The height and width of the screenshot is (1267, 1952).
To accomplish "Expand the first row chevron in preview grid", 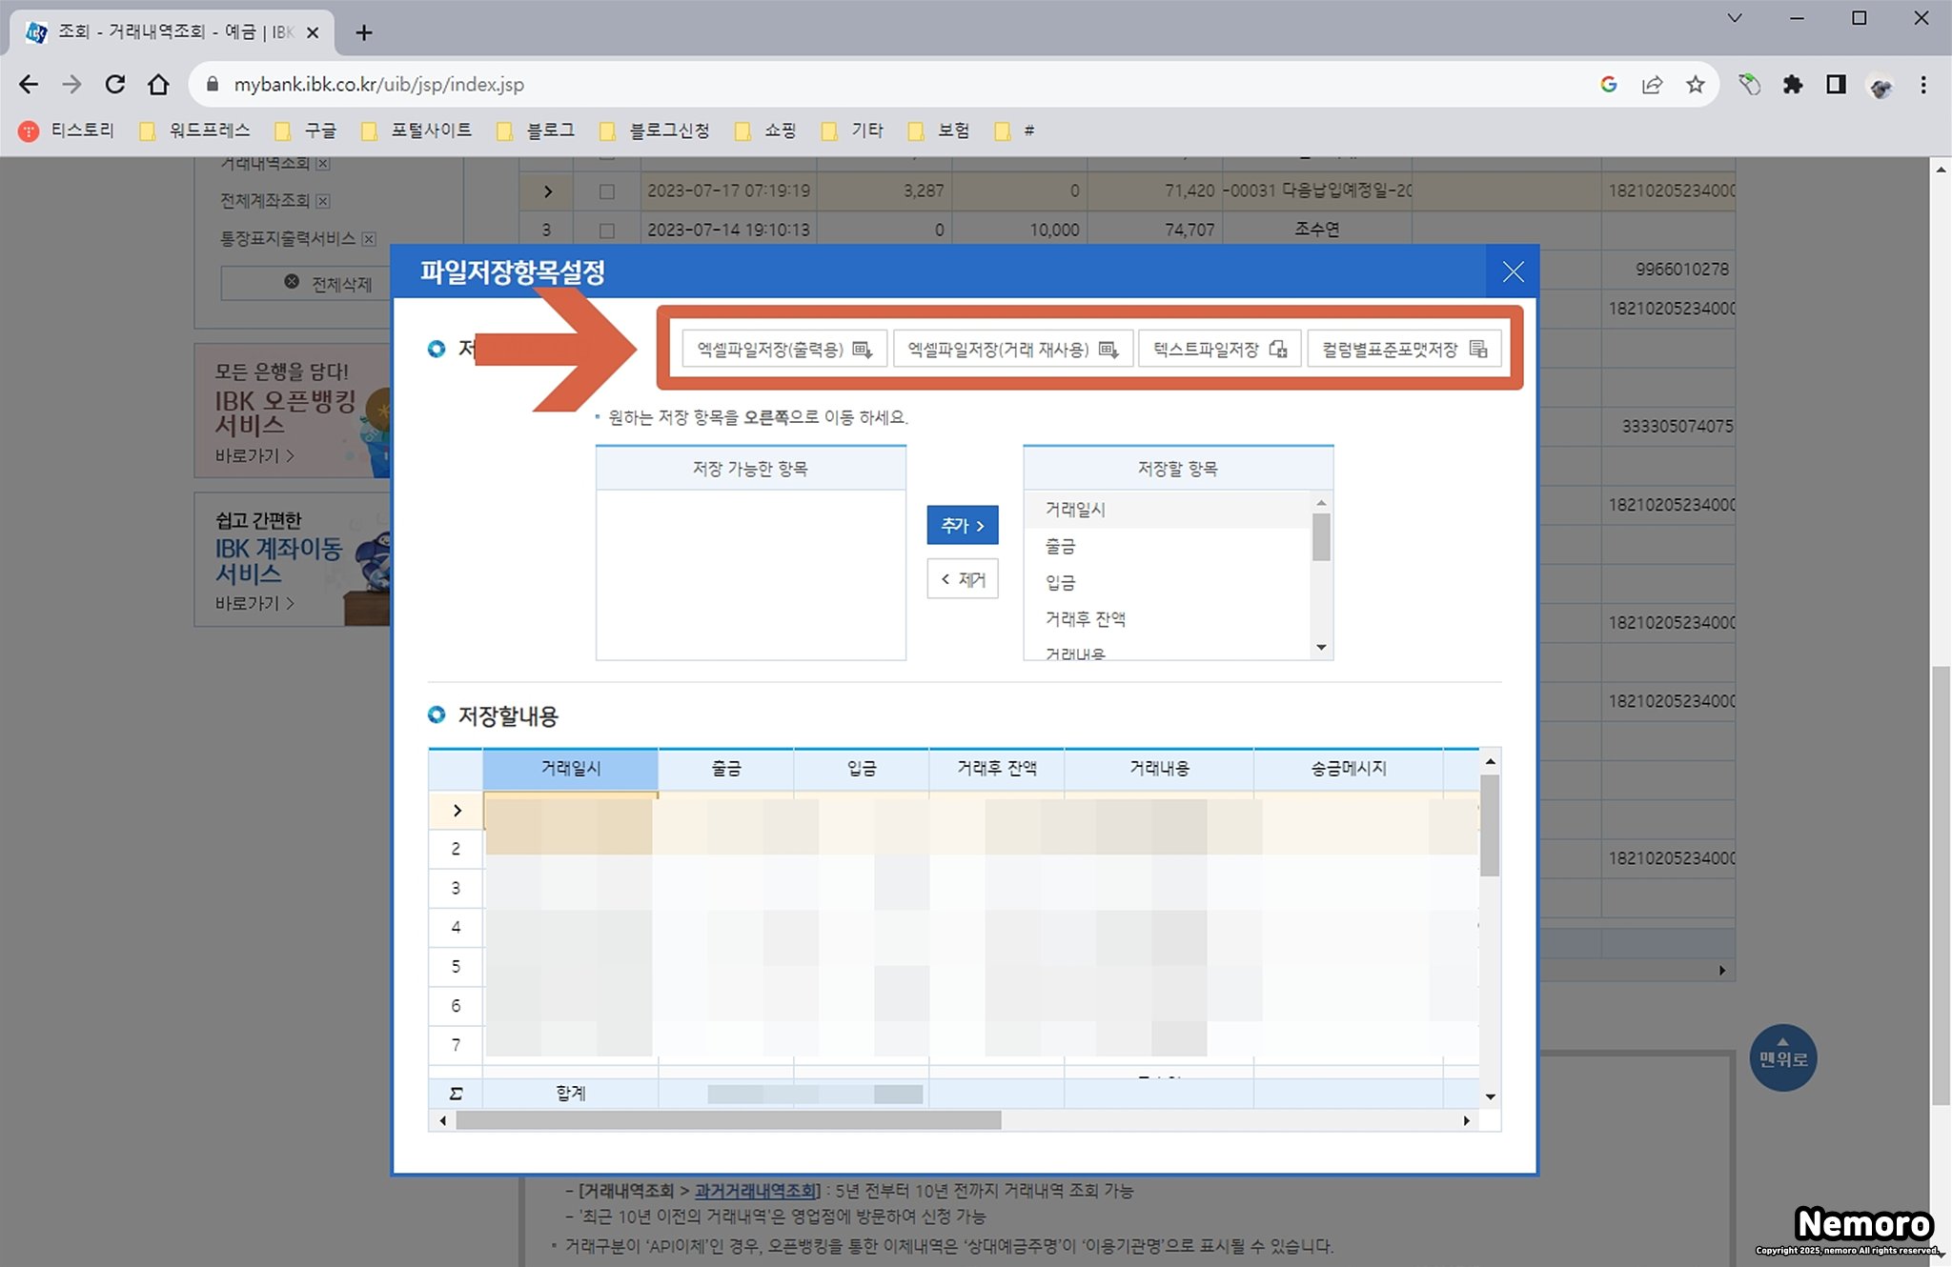I will tap(457, 811).
